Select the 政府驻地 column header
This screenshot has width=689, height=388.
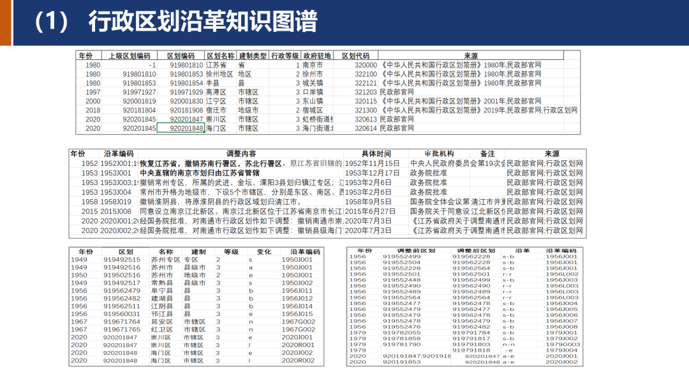coord(317,56)
